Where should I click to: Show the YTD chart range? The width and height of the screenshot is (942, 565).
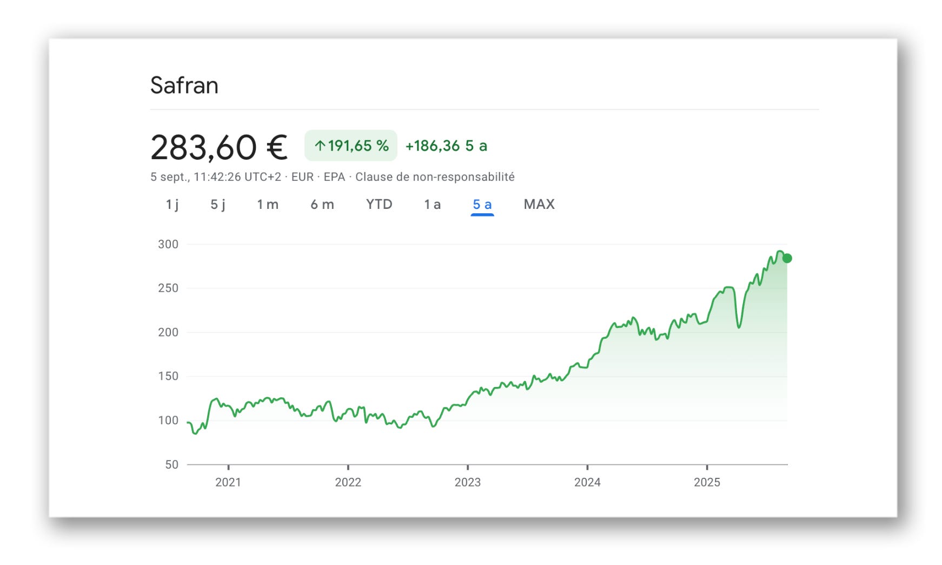point(379,205)
